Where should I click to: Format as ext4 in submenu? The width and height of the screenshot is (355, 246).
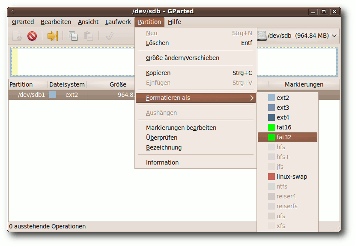tap(287, 117)
